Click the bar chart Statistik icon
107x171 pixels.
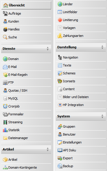click(x=5, y=130)
